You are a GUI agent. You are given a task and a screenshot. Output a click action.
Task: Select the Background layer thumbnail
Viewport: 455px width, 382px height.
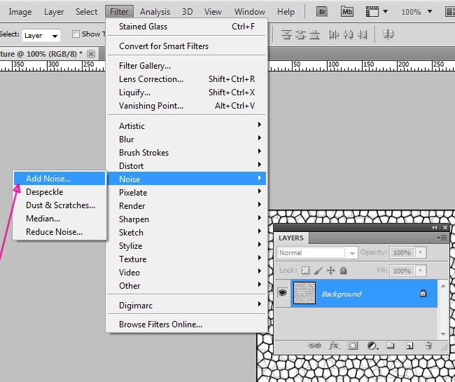click(x=304, y=294)
